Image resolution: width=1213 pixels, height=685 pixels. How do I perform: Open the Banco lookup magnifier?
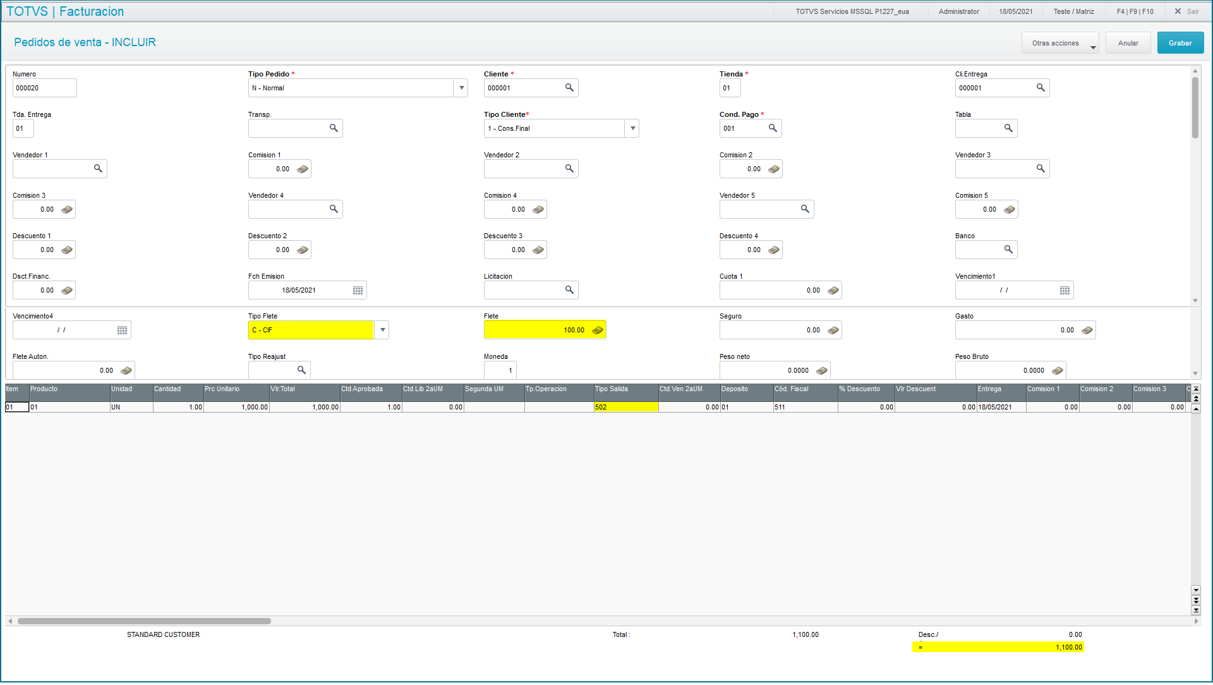click(1008, 250)
